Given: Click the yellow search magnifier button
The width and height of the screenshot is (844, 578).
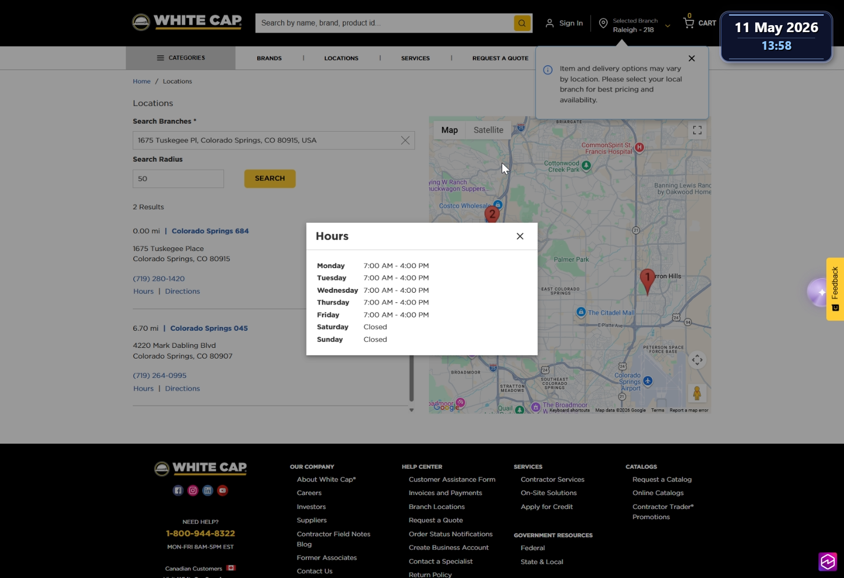Looking at the screenshot, I should coord(522,23).
